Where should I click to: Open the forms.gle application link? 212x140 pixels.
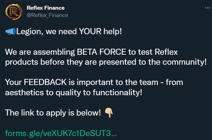pyautogui.click(x=61, y=133)
